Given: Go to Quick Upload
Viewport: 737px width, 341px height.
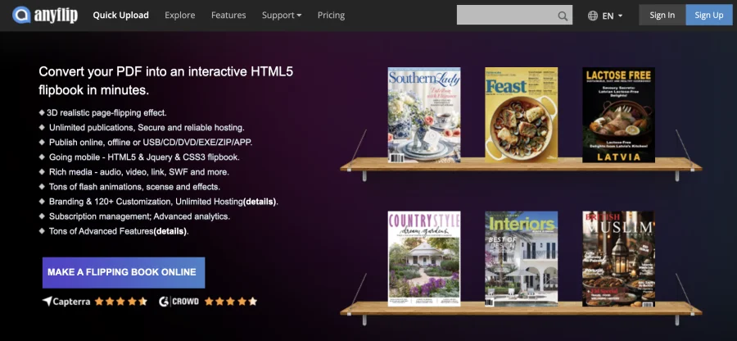Looking at the screenshot, I should (121, 15).
